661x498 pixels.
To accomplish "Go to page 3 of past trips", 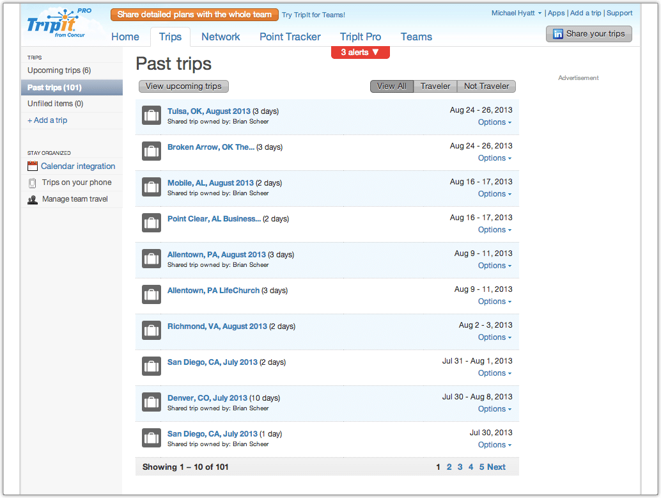I will point(460,467).
